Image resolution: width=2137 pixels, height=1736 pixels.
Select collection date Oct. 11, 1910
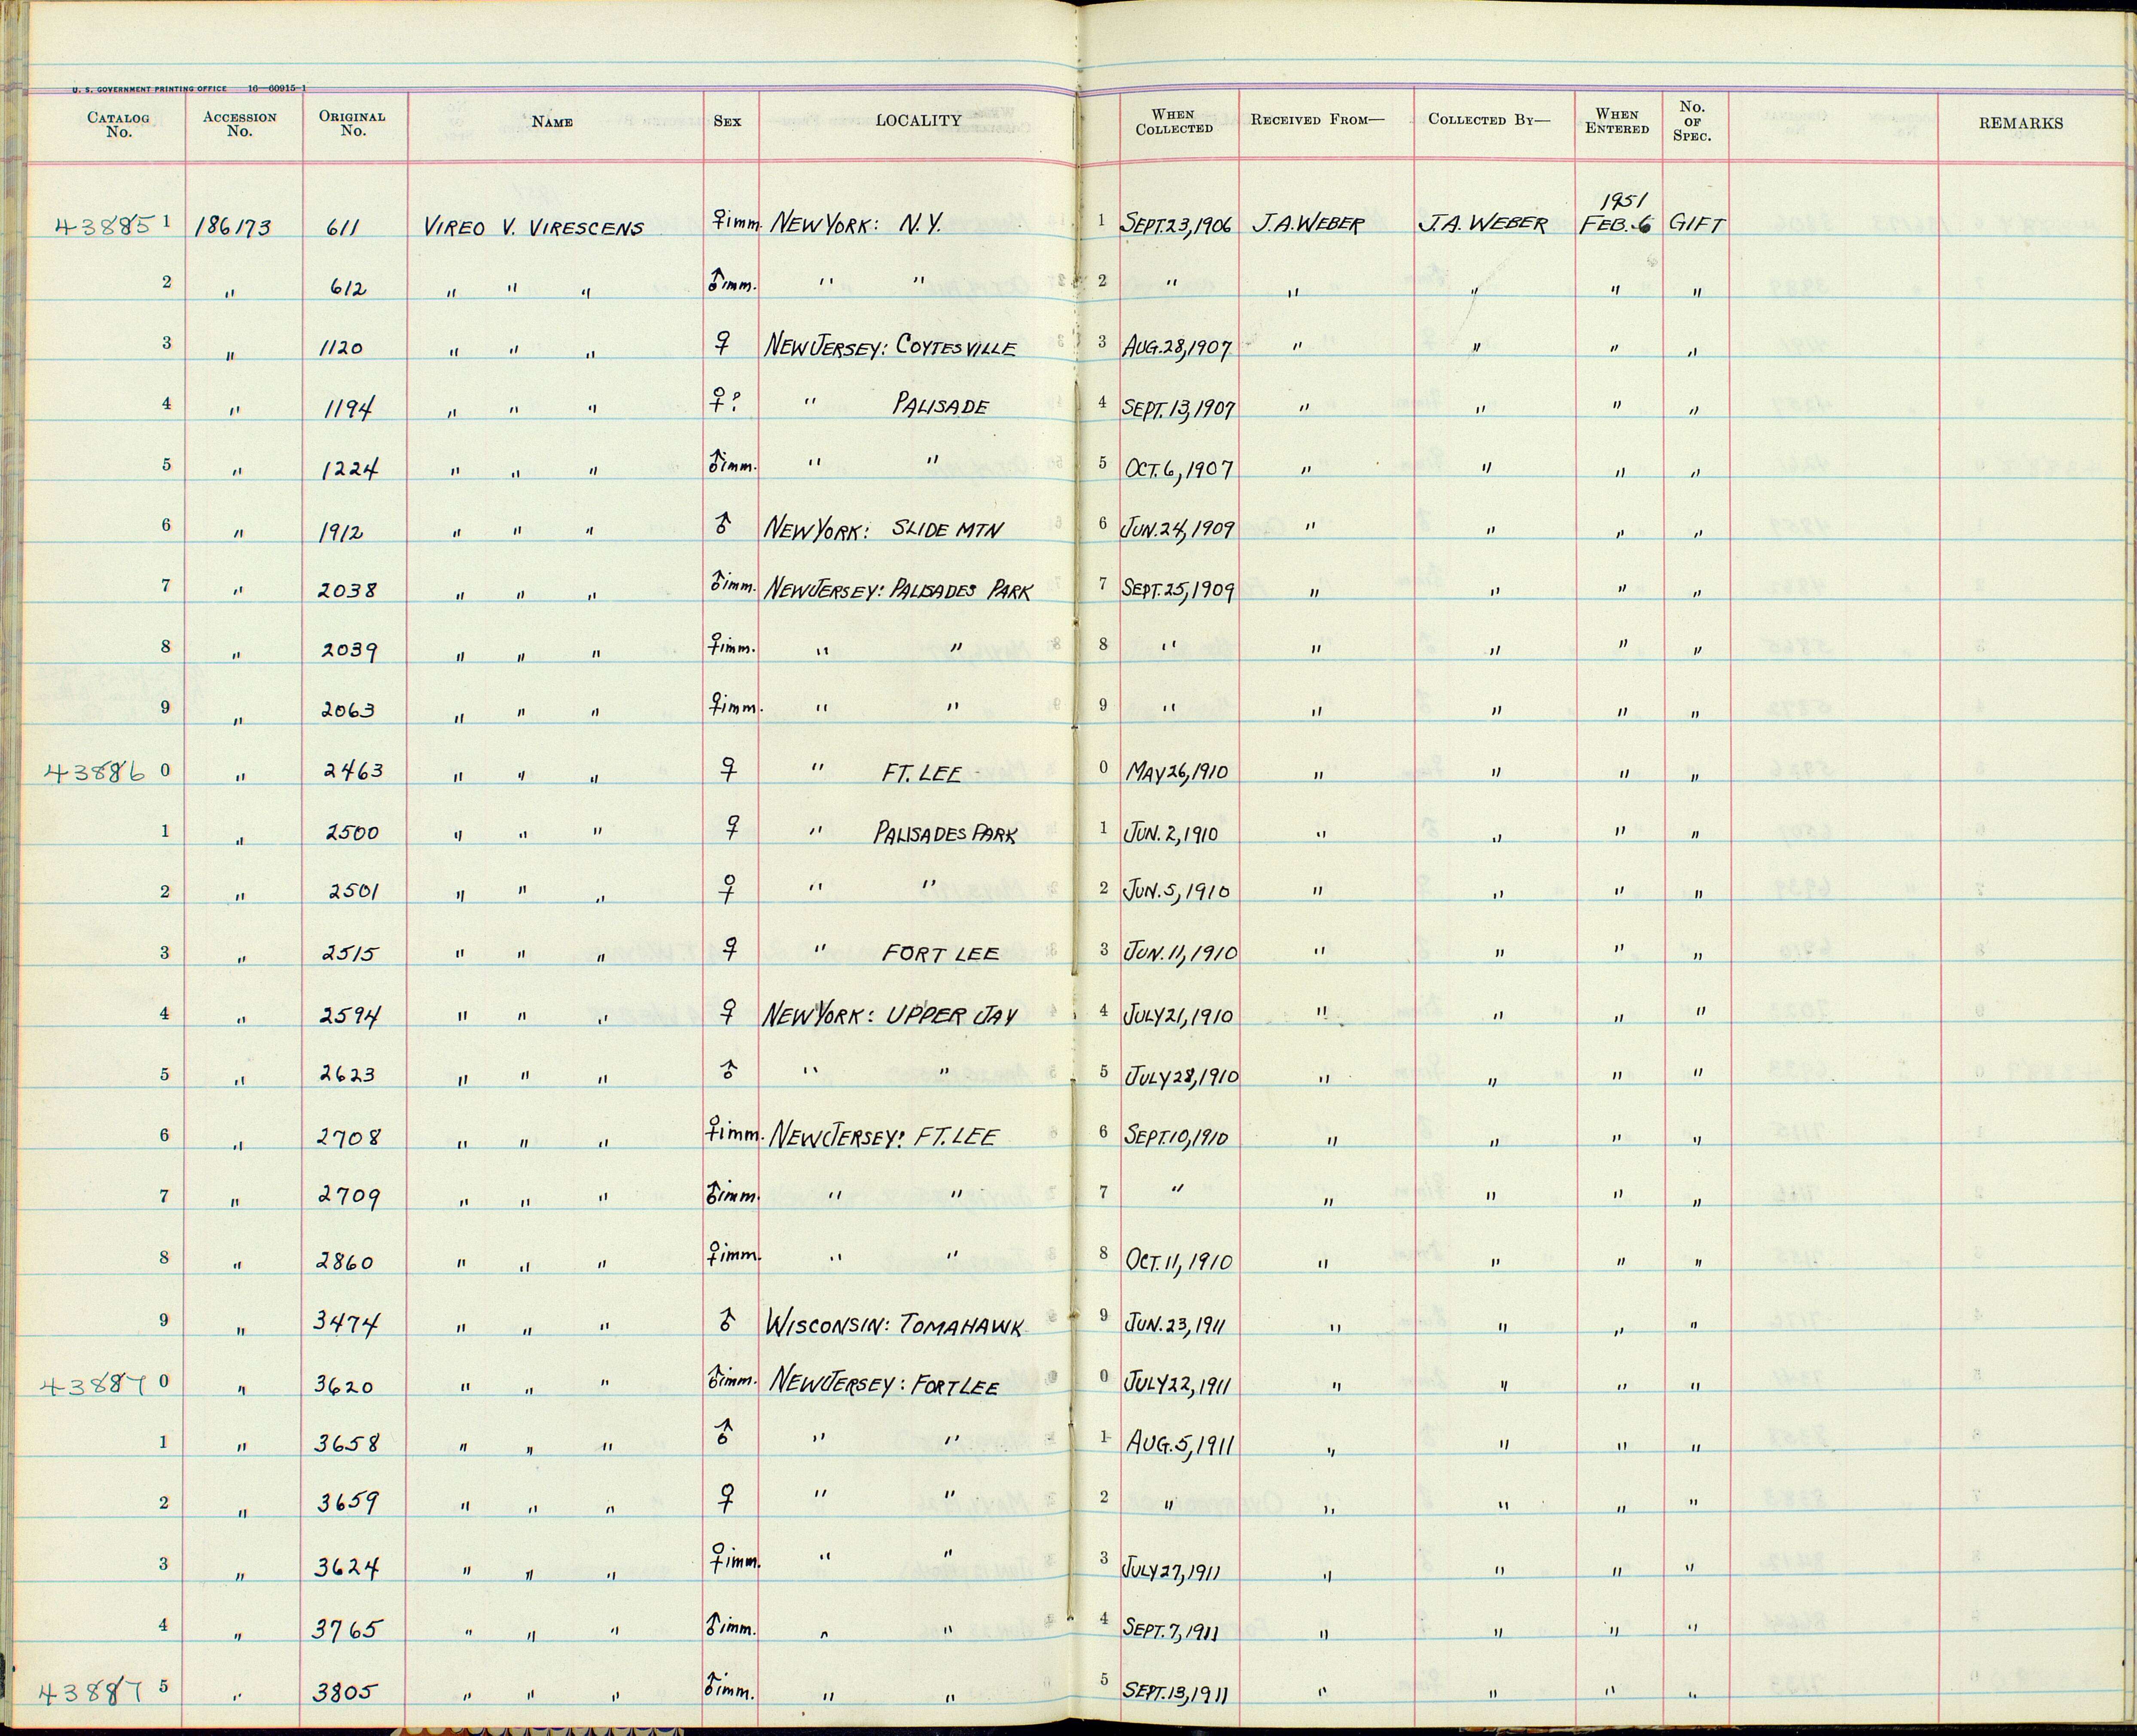pyautogui.click(x=1179, y=1261)
